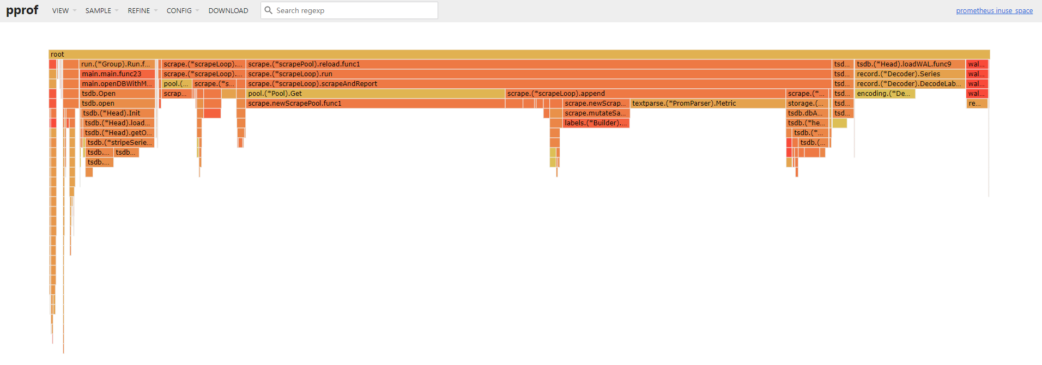Click the DOWNLOAD menu item
This screenshot has width=1042, height=365.
[228, 11]
